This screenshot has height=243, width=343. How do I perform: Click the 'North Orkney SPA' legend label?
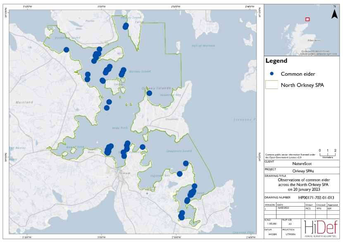click(303, 85)
